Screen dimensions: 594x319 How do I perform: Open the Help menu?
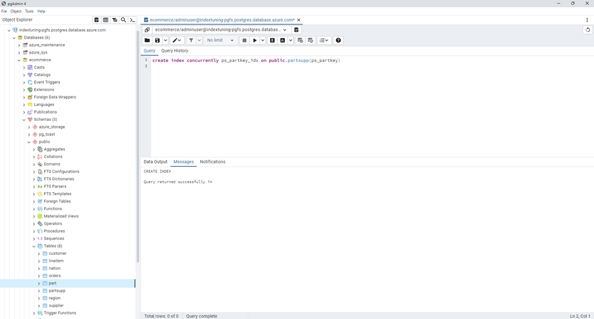pyautogui.click(x=41, y=11)
